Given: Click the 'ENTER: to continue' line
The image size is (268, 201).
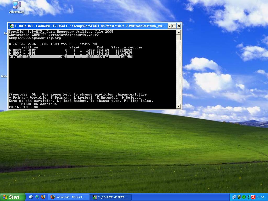Looking at the screenshot, I should click(38, 104).
